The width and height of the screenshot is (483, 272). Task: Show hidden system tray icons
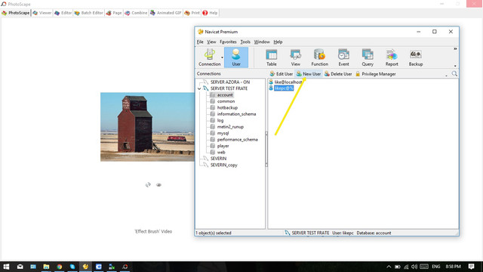point(389,267)
